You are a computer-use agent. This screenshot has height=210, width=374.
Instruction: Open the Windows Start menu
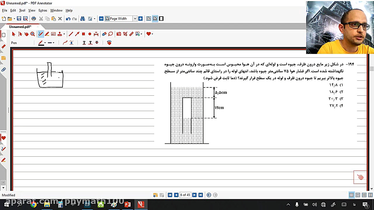point(6,205)
